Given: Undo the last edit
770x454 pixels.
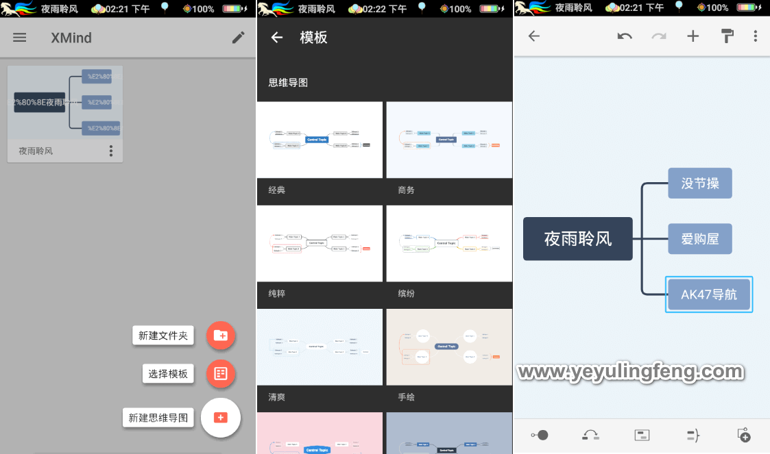Looking at the screenshot, I should pyautogui.click(x=625, y=36).
